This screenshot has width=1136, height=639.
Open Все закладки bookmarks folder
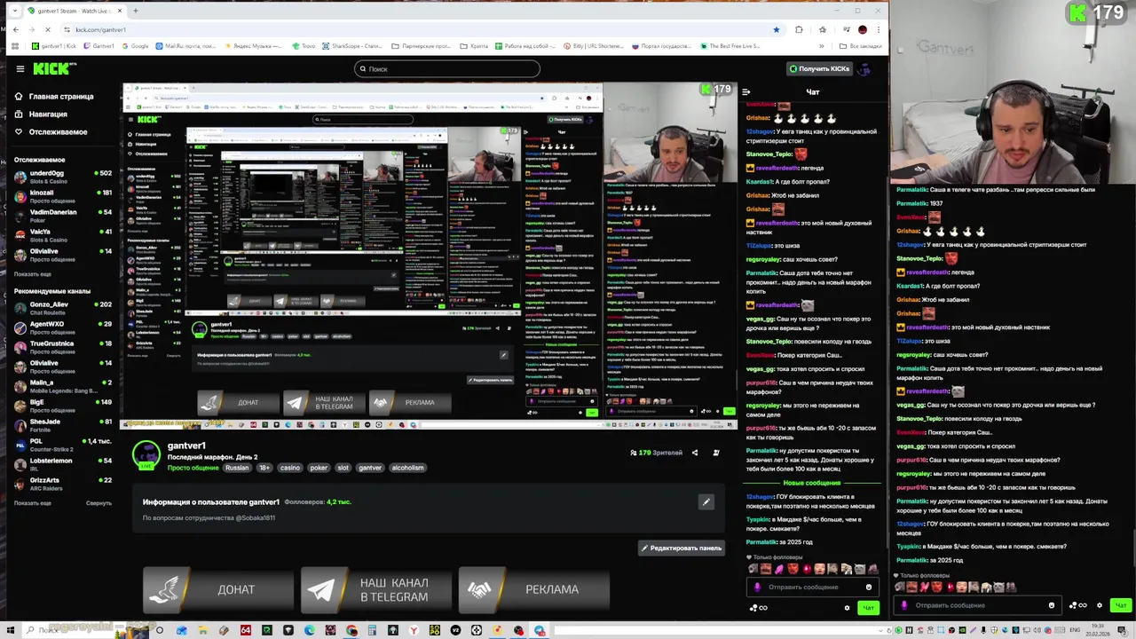pyautogui.click(x=861, y=45)
